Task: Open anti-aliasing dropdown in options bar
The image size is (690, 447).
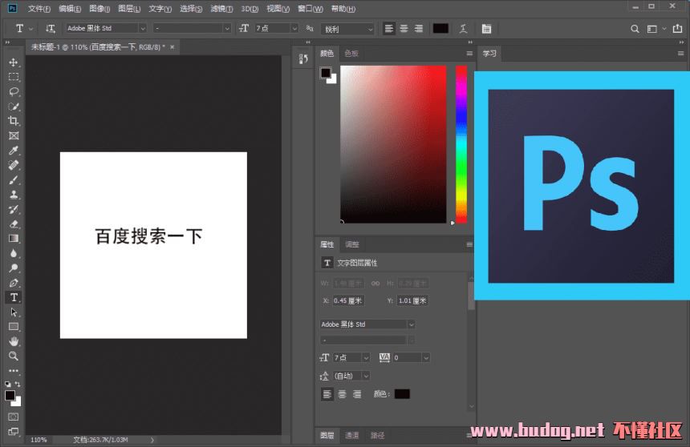Action: (x=370, y=29)
